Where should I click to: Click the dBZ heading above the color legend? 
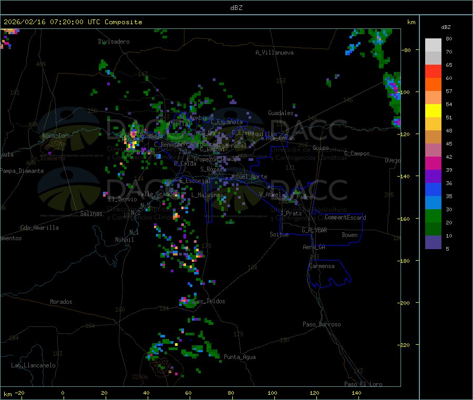[446, 27]
